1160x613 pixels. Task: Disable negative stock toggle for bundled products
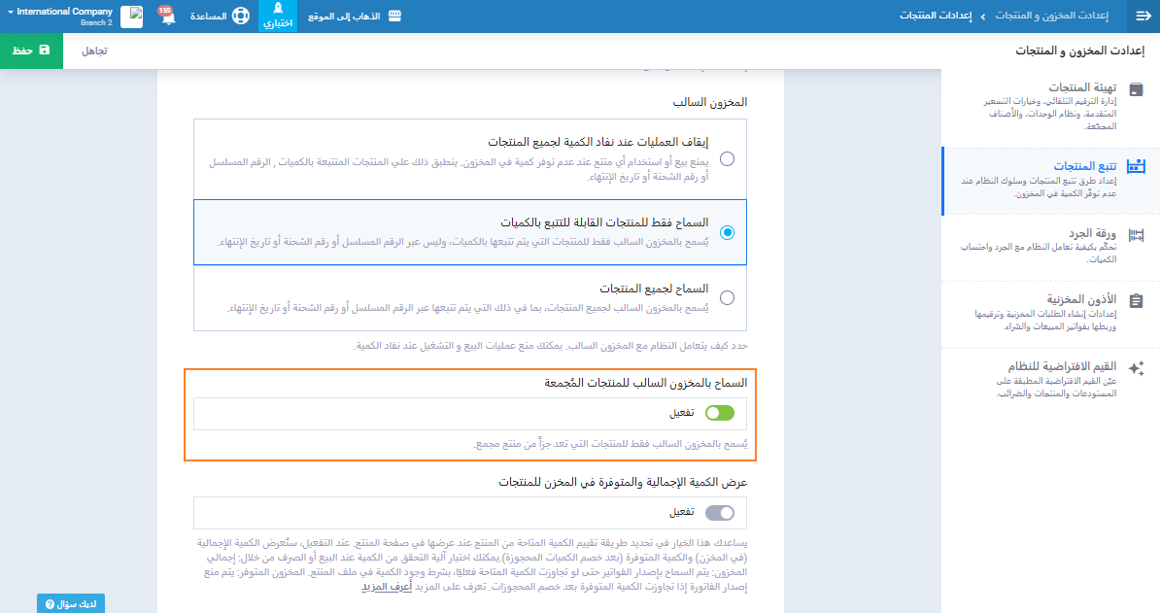coord(719,413)
